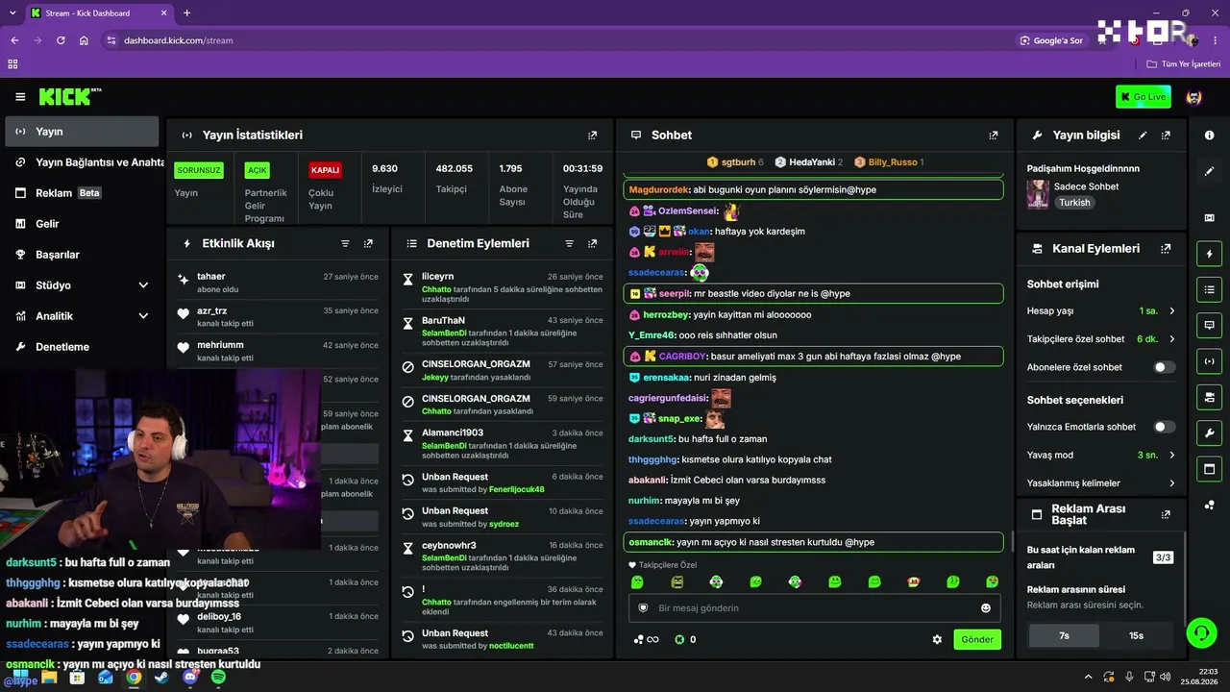Screen dimensions: 1230x692
Task: Click the list icon in right rail
Action: [x=1209, y=289]
